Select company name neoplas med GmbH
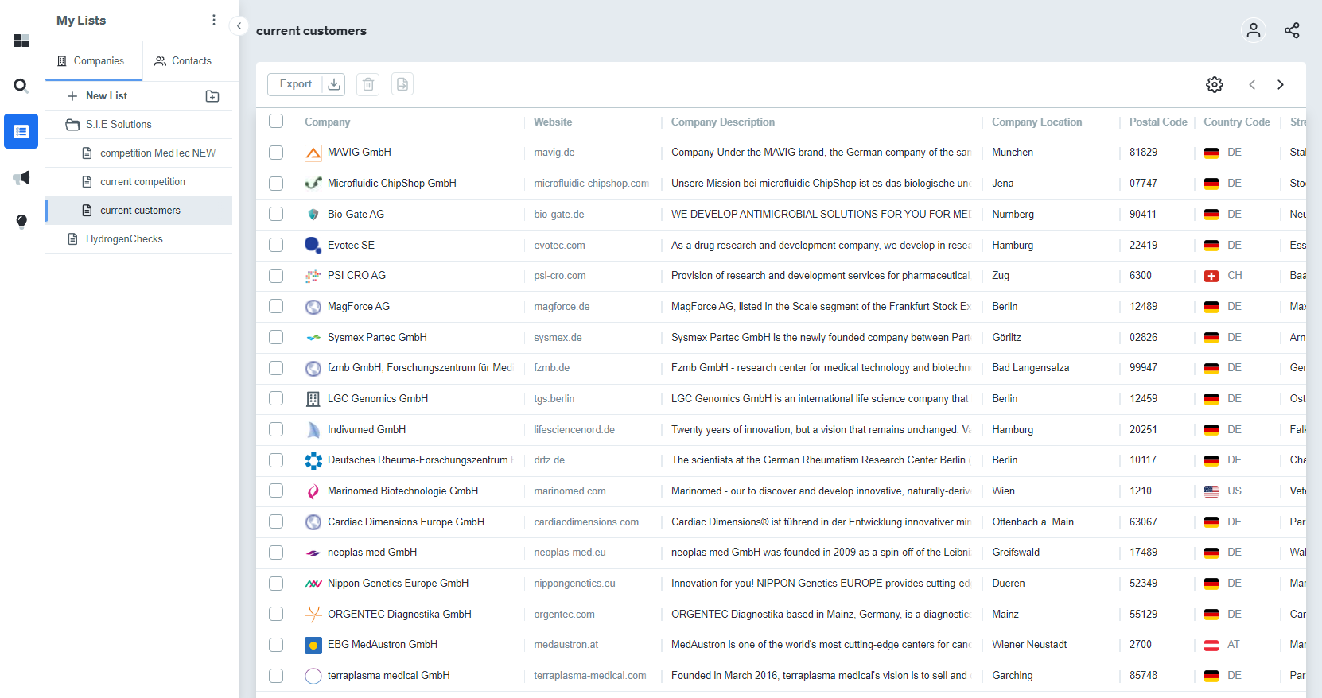This screenshot has height=698, width=1322. [372, 553]
